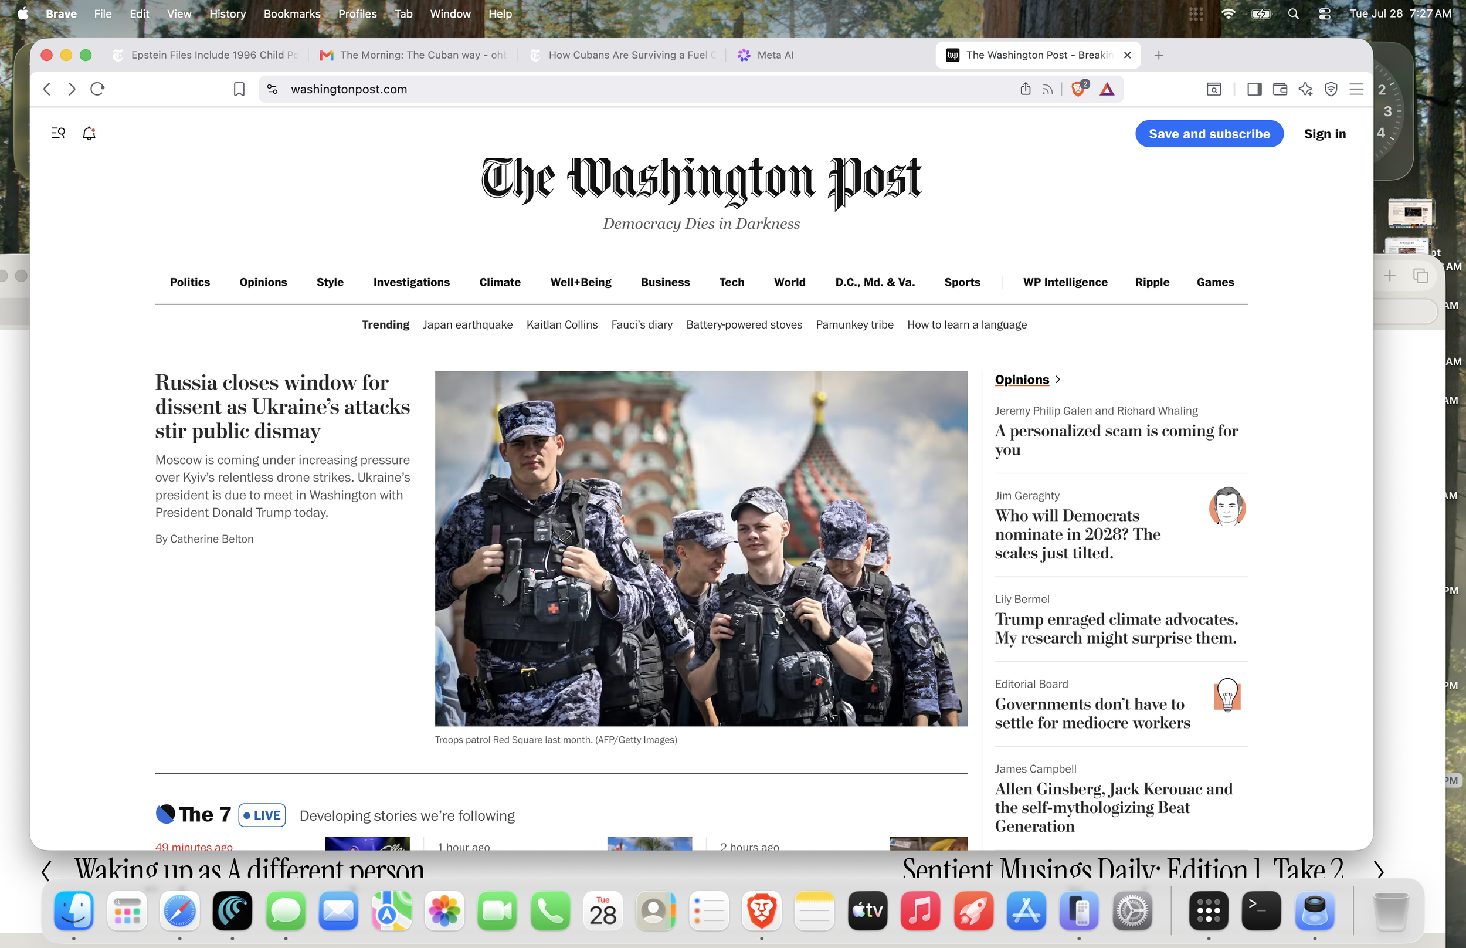Screen dimensions: 1466x948
Task: Go to the Politics section
Action: 189,282
